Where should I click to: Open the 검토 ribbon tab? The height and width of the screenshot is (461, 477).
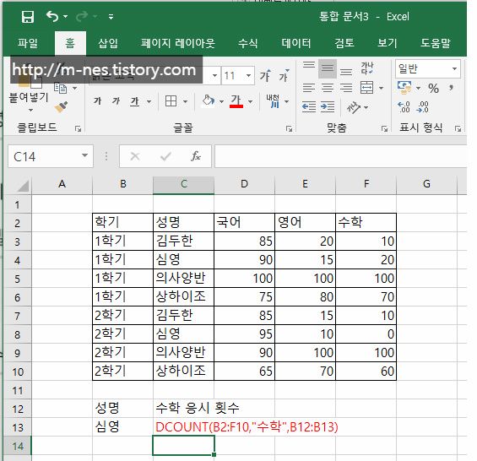tap(344, 43)
